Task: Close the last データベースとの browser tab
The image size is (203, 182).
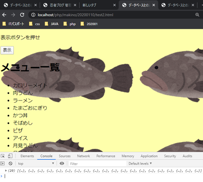Action: tap(193, 5)
